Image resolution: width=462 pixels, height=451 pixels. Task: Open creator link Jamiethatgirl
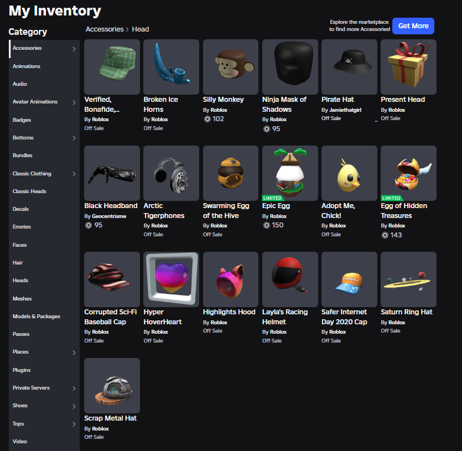tap(345, 110)
